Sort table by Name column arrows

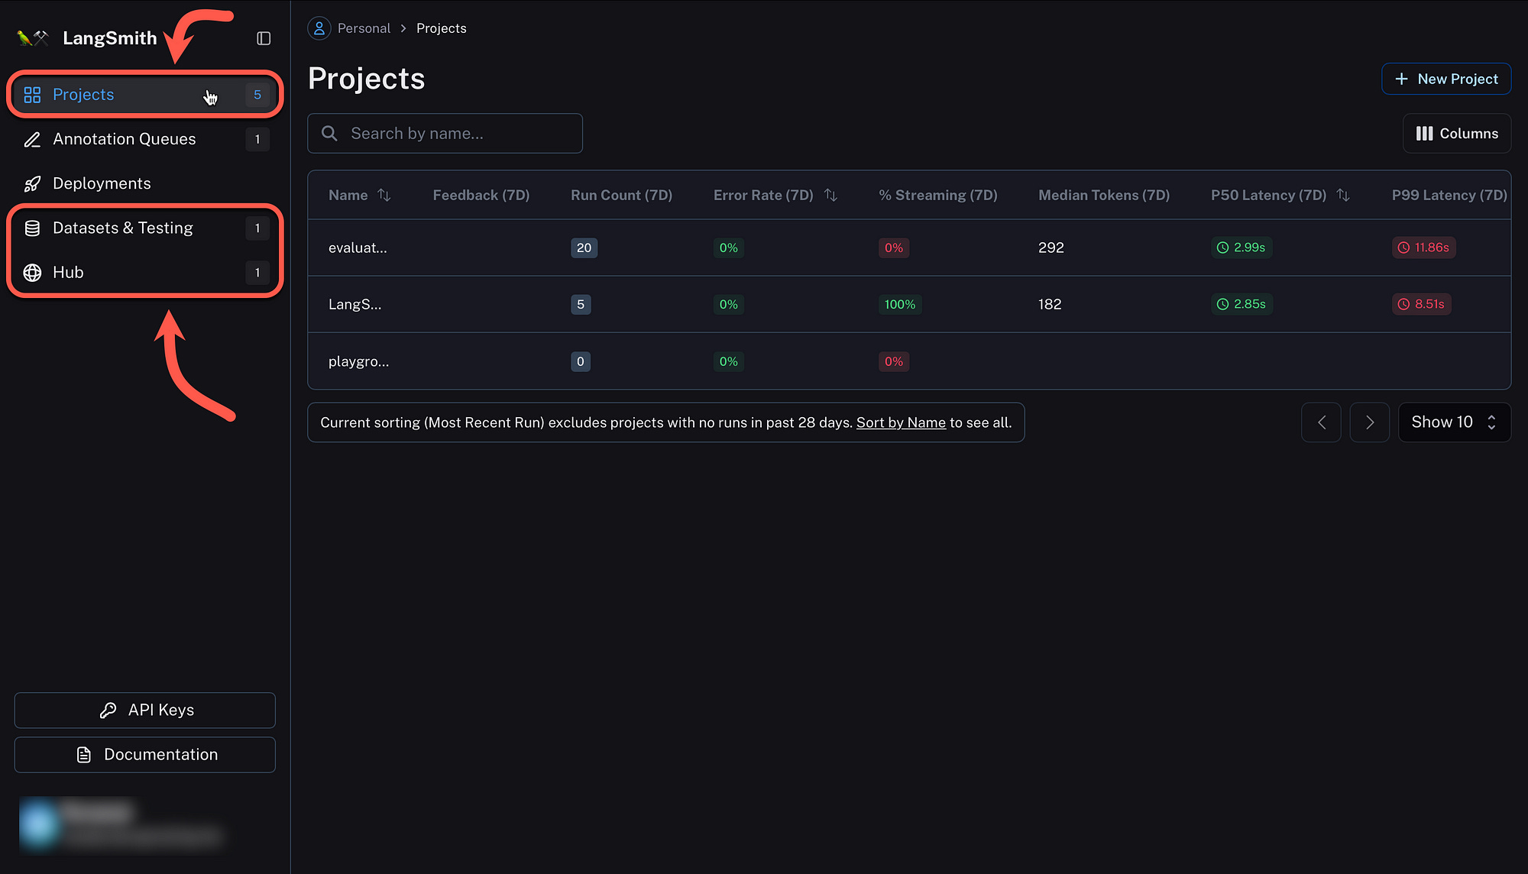click(x=384, y=196)
